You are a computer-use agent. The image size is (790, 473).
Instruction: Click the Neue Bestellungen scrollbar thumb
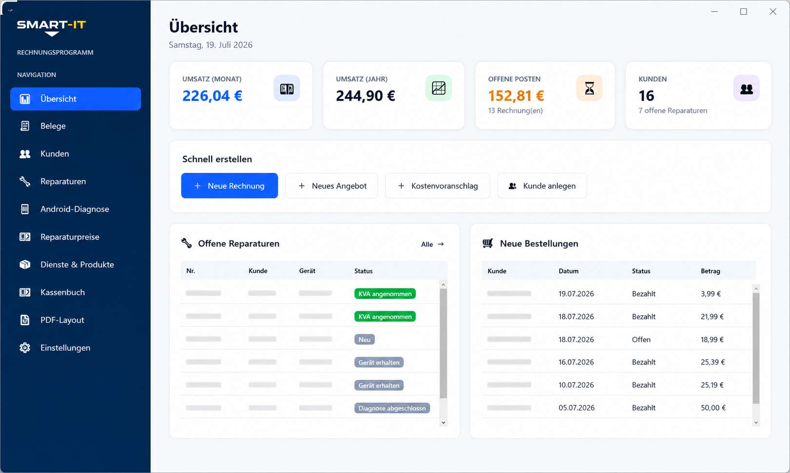point(756,349)
